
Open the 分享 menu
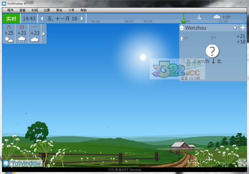tap(71, 10)
